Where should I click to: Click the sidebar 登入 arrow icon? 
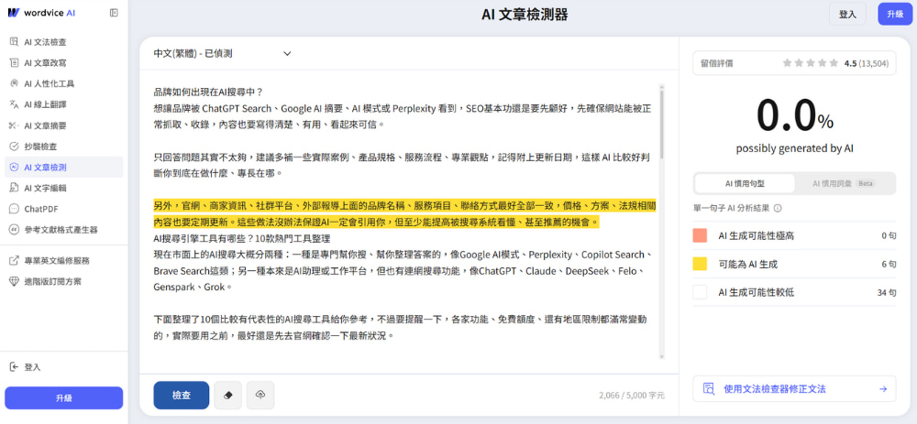tap(15, 367)
